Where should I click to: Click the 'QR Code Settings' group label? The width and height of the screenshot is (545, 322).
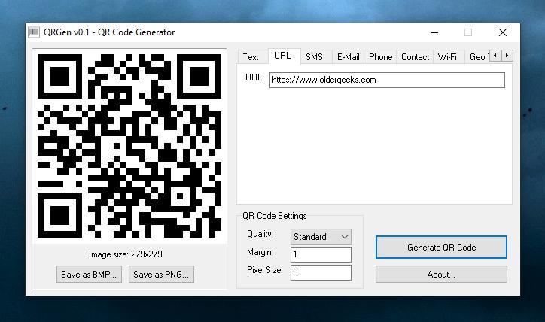pos(275,216)
